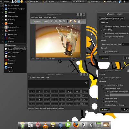Click the Expire after days input field
129x129 pixels.
click(x=125, y=44)
